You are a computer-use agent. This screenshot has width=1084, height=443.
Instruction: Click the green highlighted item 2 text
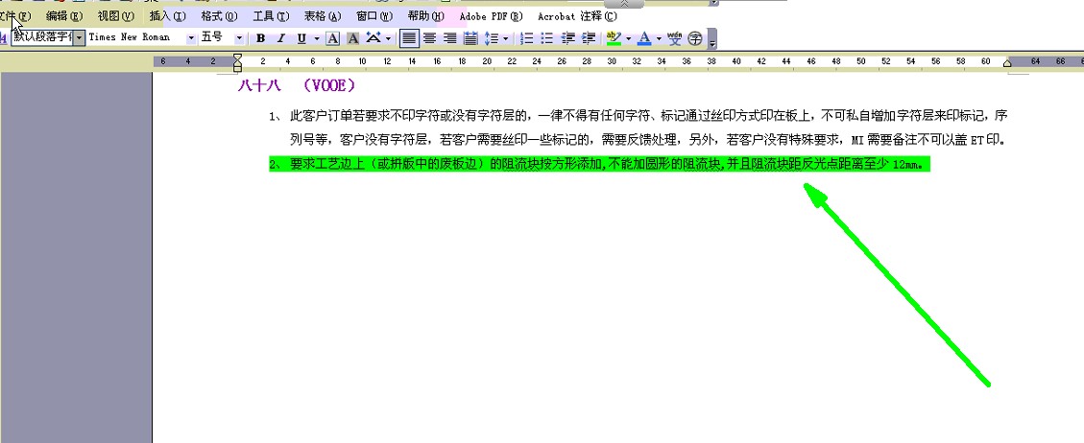click(599, 164)
